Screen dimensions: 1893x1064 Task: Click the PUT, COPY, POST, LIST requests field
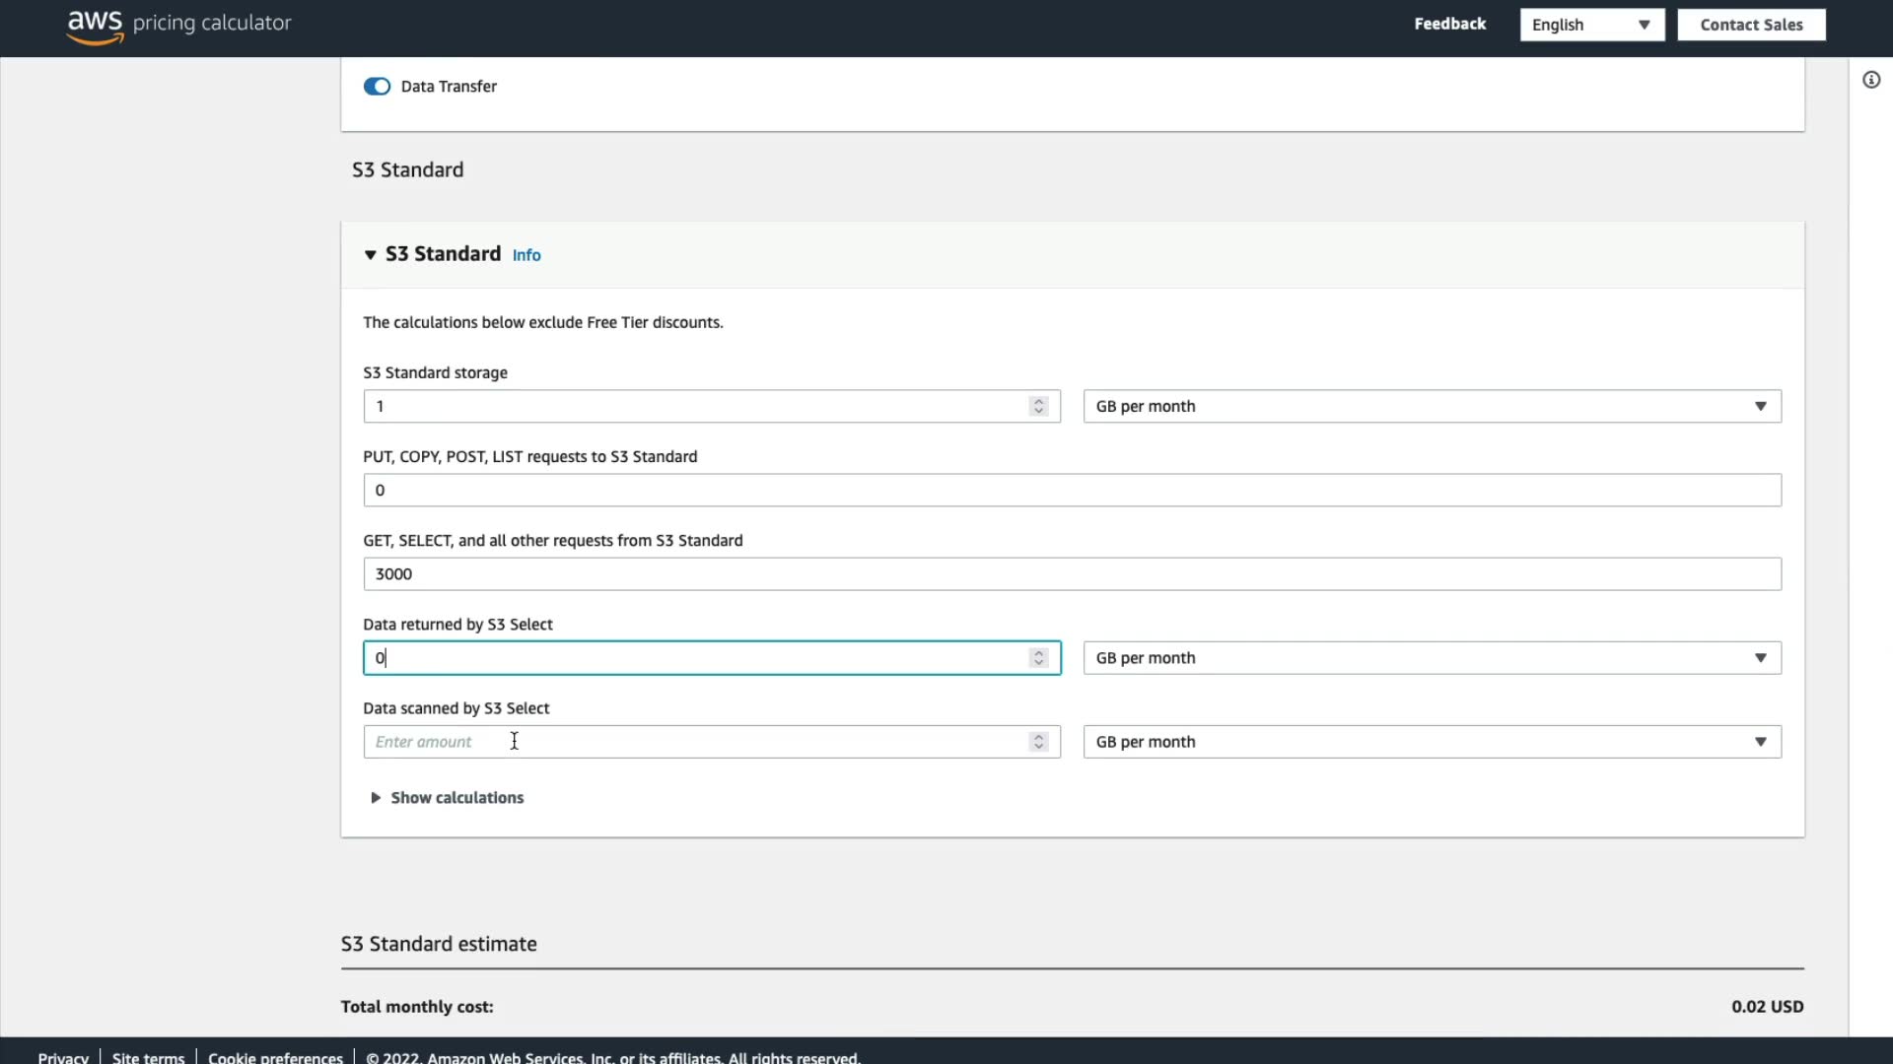1071,490
